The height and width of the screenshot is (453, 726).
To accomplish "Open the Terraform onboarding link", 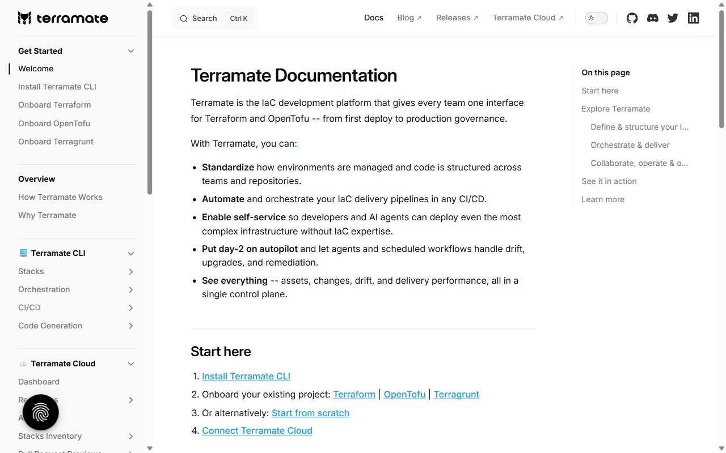I will (354, 394).
